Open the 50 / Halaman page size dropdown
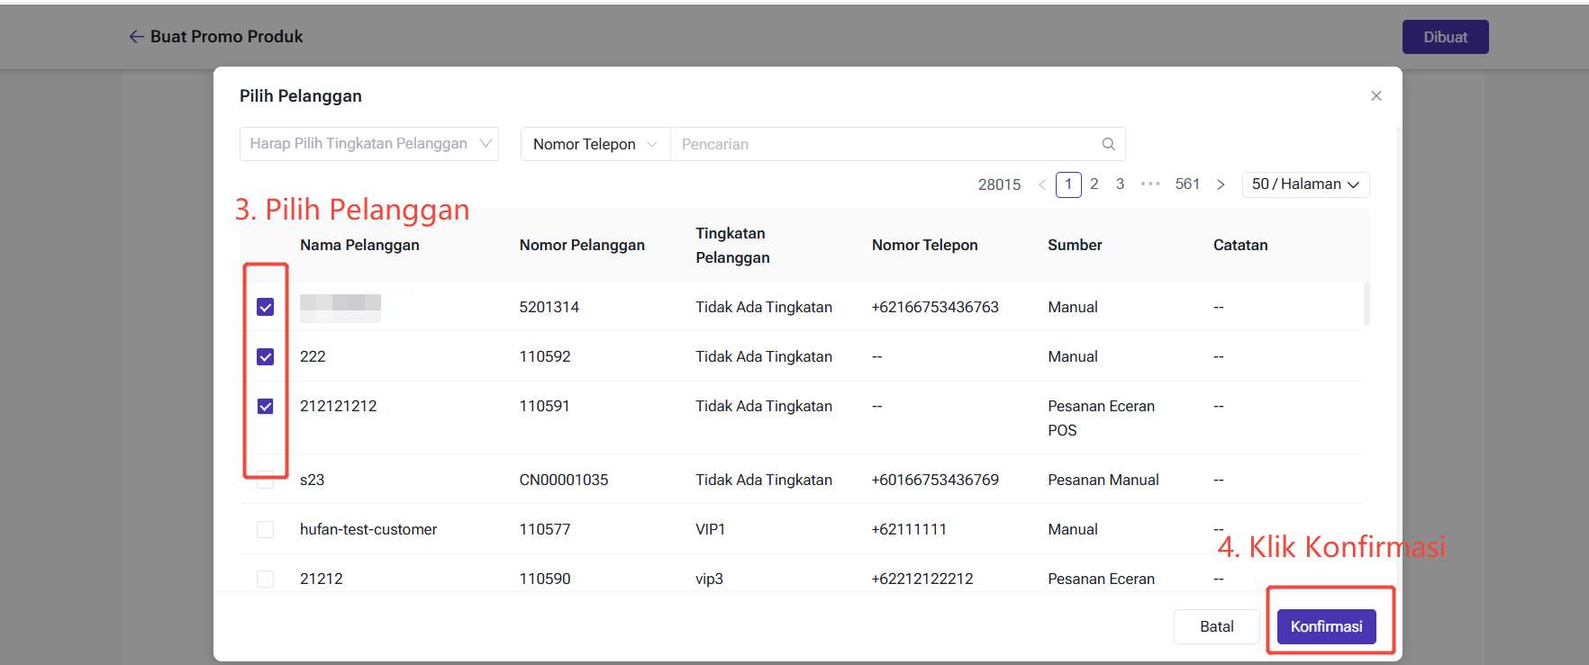Screen dimensions: 1589x665 1304,184
